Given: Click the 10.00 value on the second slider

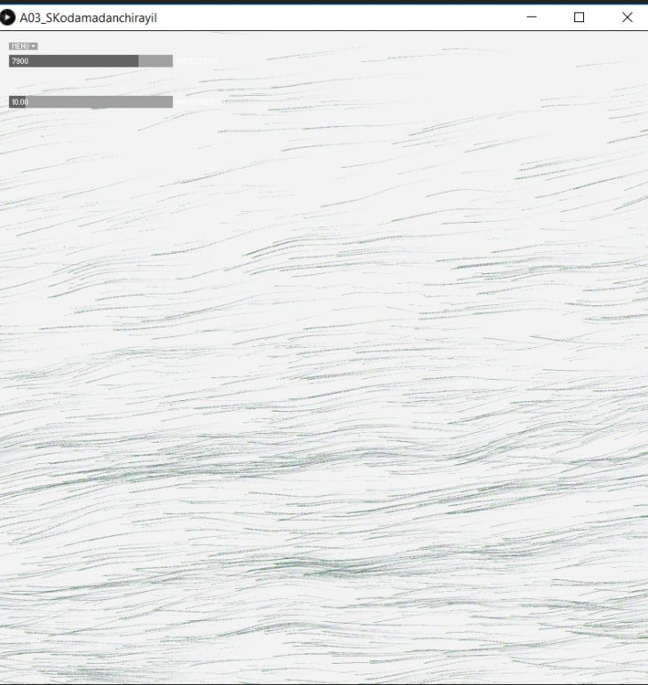Looking at the screenshot, I should pos(20,102).
